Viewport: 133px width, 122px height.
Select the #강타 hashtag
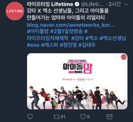tap(78, 38)
